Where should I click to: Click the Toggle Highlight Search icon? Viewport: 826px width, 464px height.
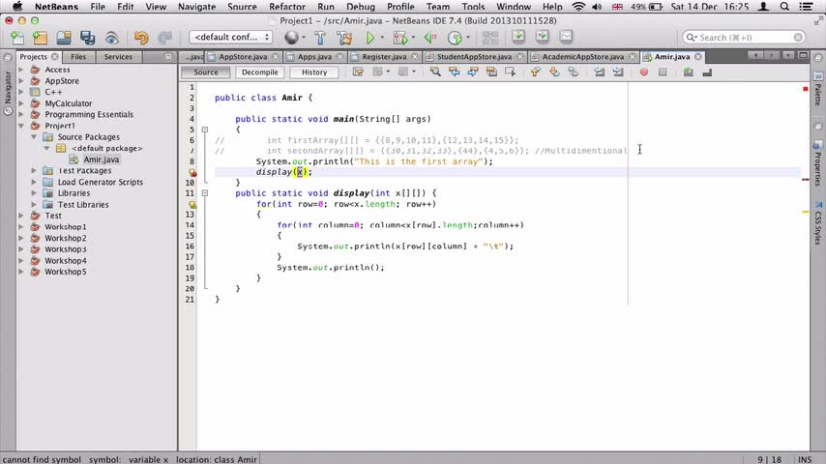pyautogui.click(x=491, y=72)
